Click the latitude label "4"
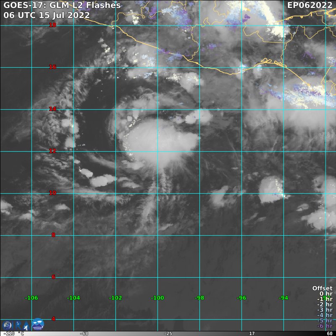Screen dimensions: 336x336 53,319
